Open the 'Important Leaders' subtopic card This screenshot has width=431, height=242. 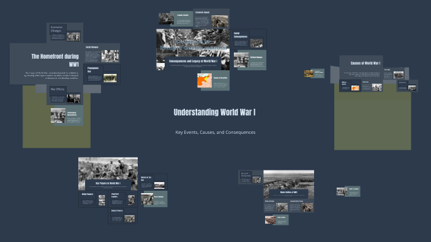click(x=122, y=199)
